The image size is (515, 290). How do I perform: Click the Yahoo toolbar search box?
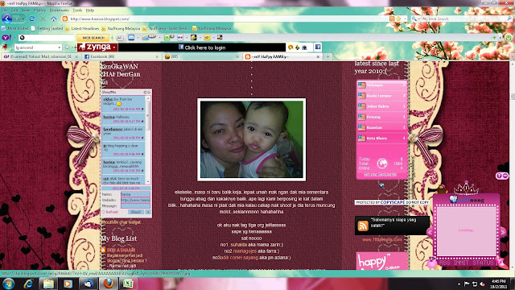(x=46, y=38)
